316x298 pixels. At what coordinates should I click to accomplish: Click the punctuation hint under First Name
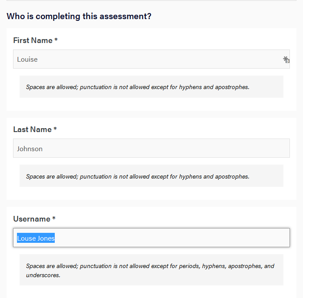point(138,87)
